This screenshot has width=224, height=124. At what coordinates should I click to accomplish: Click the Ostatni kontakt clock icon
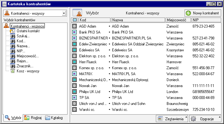(x=13, y=31)
